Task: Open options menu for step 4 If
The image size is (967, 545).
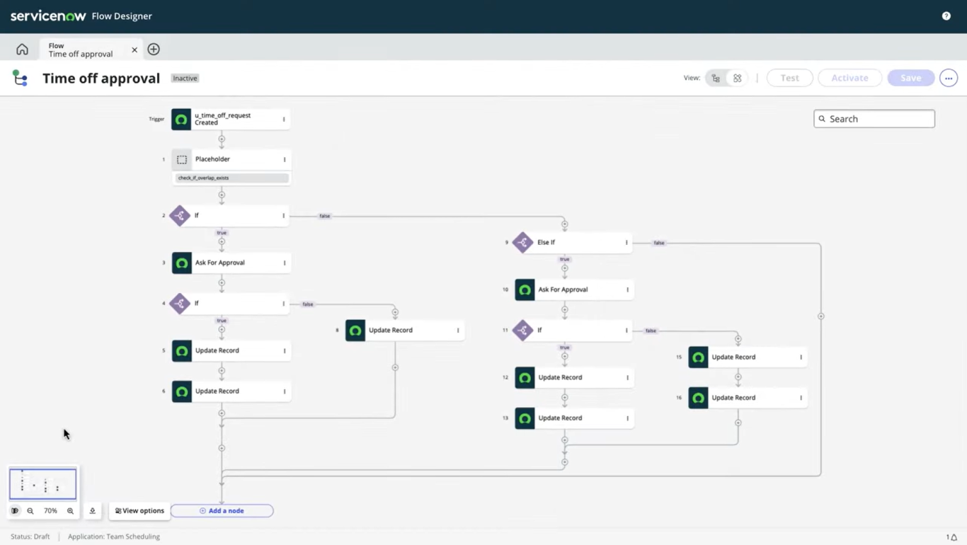Action: [284, 304]
